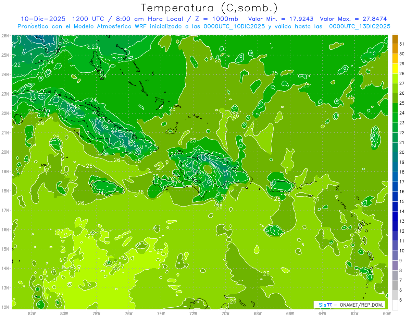
Task: Click the '25N' latitude axis label
Action: point(5,55)
